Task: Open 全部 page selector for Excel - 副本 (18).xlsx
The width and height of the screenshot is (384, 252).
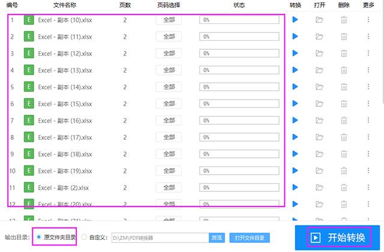Action: click(169, 154)
